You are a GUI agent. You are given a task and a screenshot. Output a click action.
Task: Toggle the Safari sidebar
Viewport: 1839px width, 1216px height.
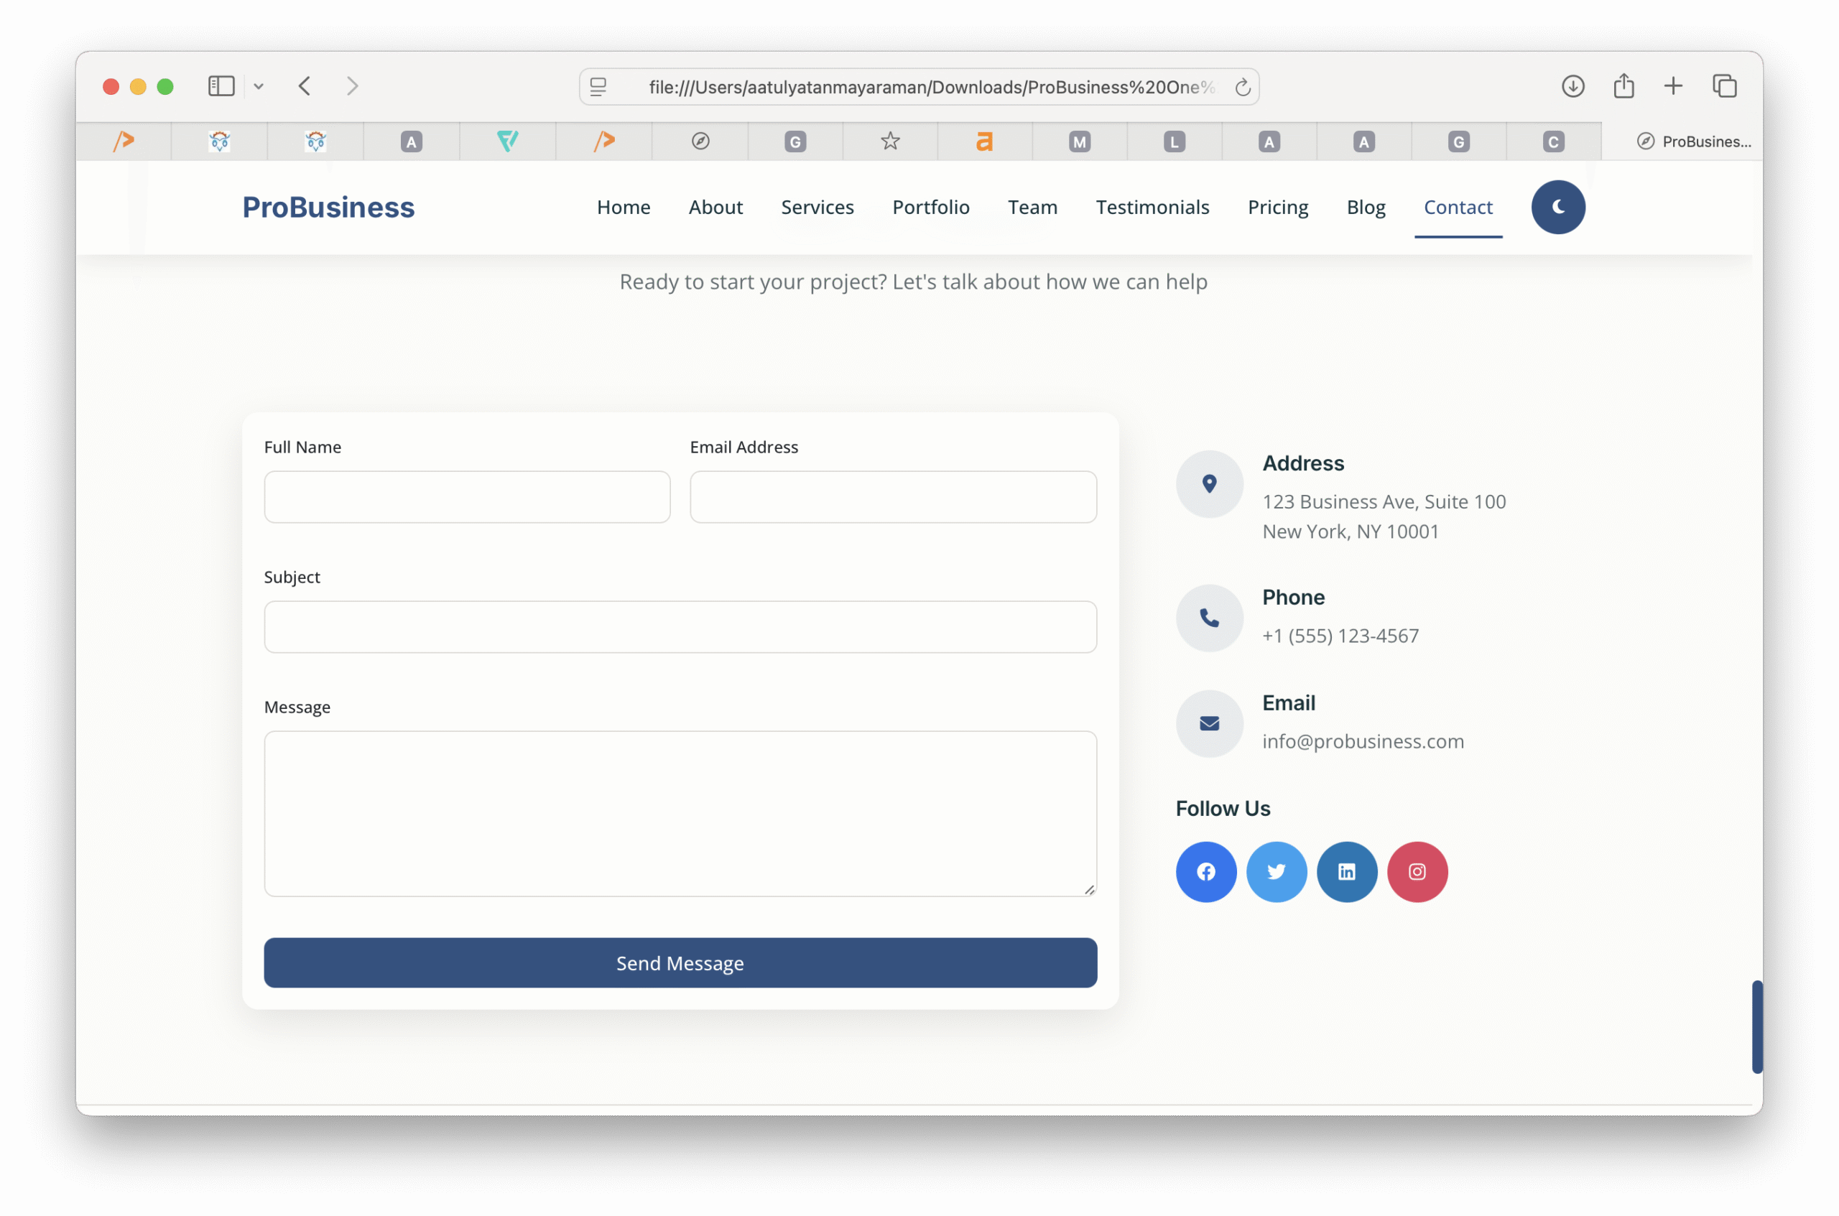221,86
